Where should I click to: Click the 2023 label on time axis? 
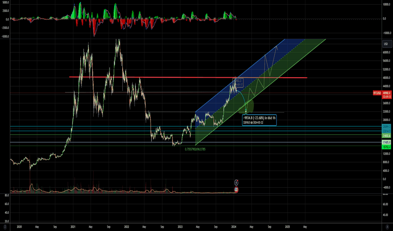point(180,227)
